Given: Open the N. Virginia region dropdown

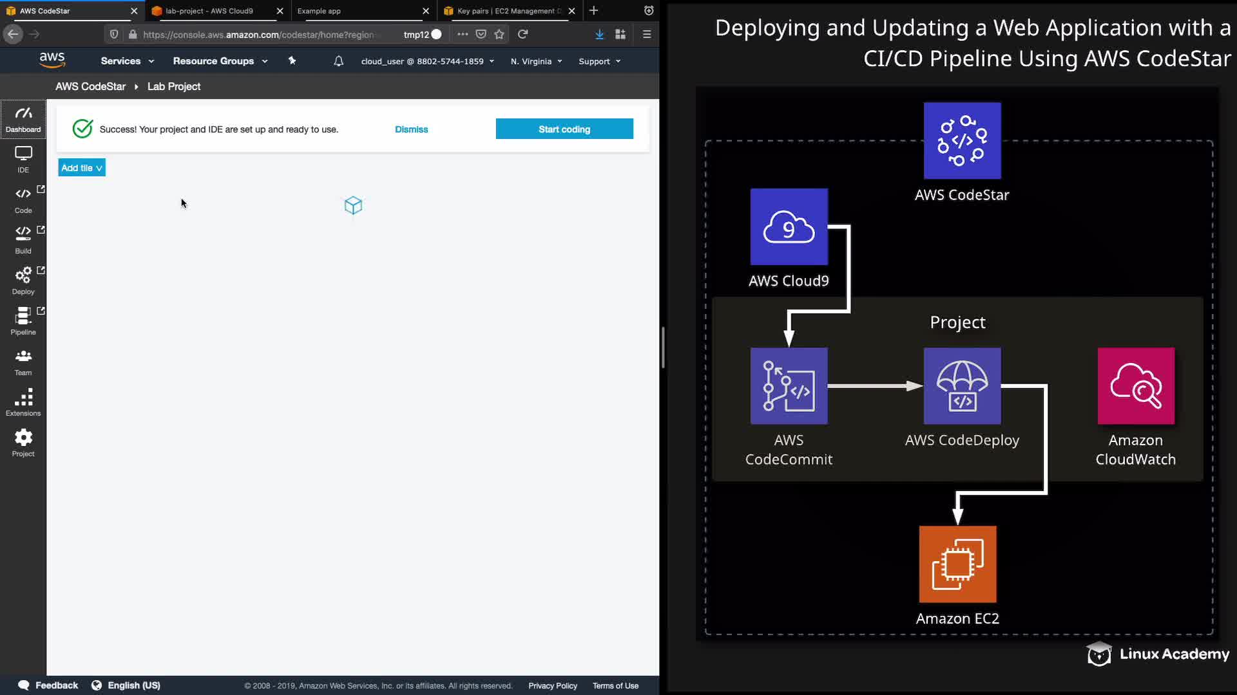Looking at the screenshot, I should tap(536, 61).
